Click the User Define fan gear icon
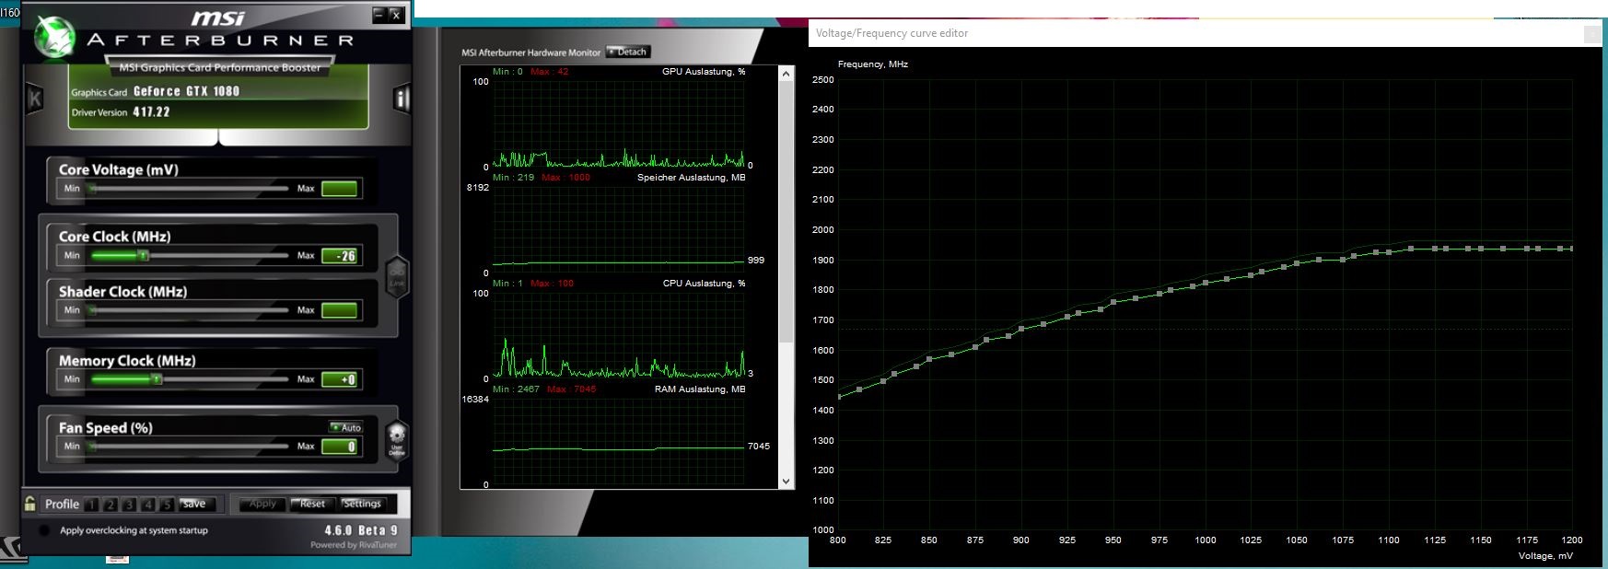The height and width of the screenshot is (569, 1608). click(397, 439)
